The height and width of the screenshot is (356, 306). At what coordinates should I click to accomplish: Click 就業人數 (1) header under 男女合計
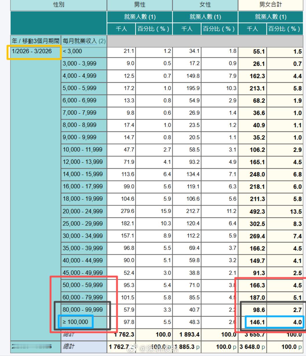(271, 17)
